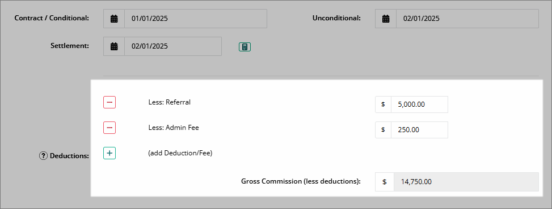
Task: Click the dollar sign beside Referral amount
Action: click(x=384, y=104)
